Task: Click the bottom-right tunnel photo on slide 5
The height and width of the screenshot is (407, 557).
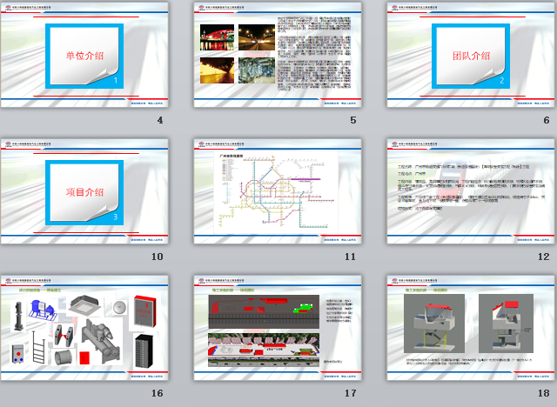Action: [255, 70]
